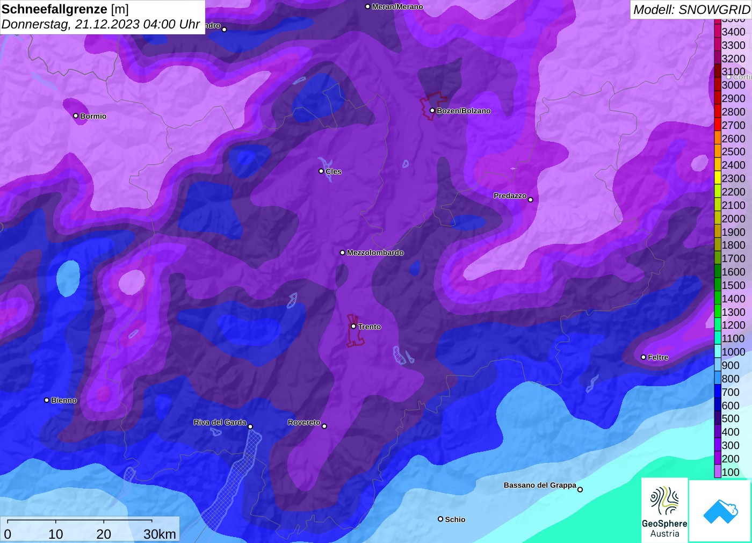Click the Cles location marker
752x543 pixels.
pos(321,171)
